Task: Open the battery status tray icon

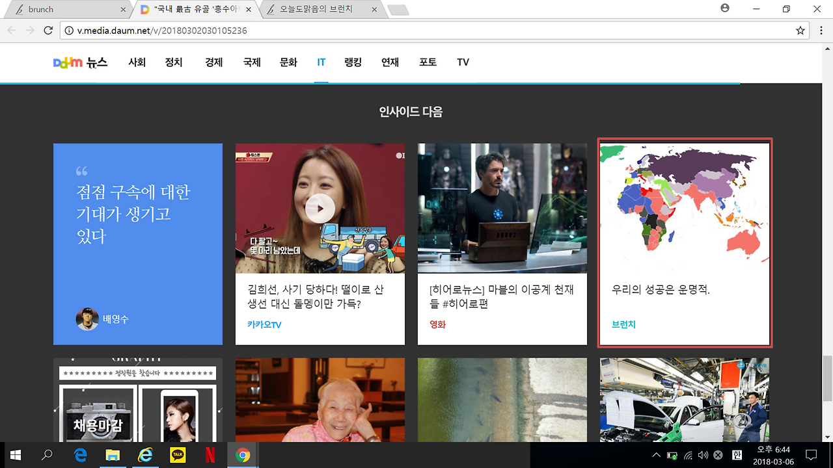Action: 672,455
